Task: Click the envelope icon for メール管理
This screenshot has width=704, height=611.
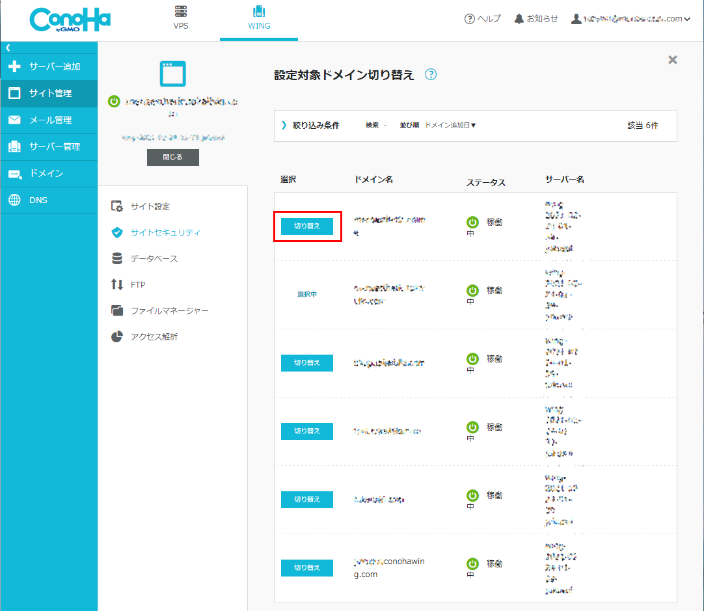Action: click(14, 120)
